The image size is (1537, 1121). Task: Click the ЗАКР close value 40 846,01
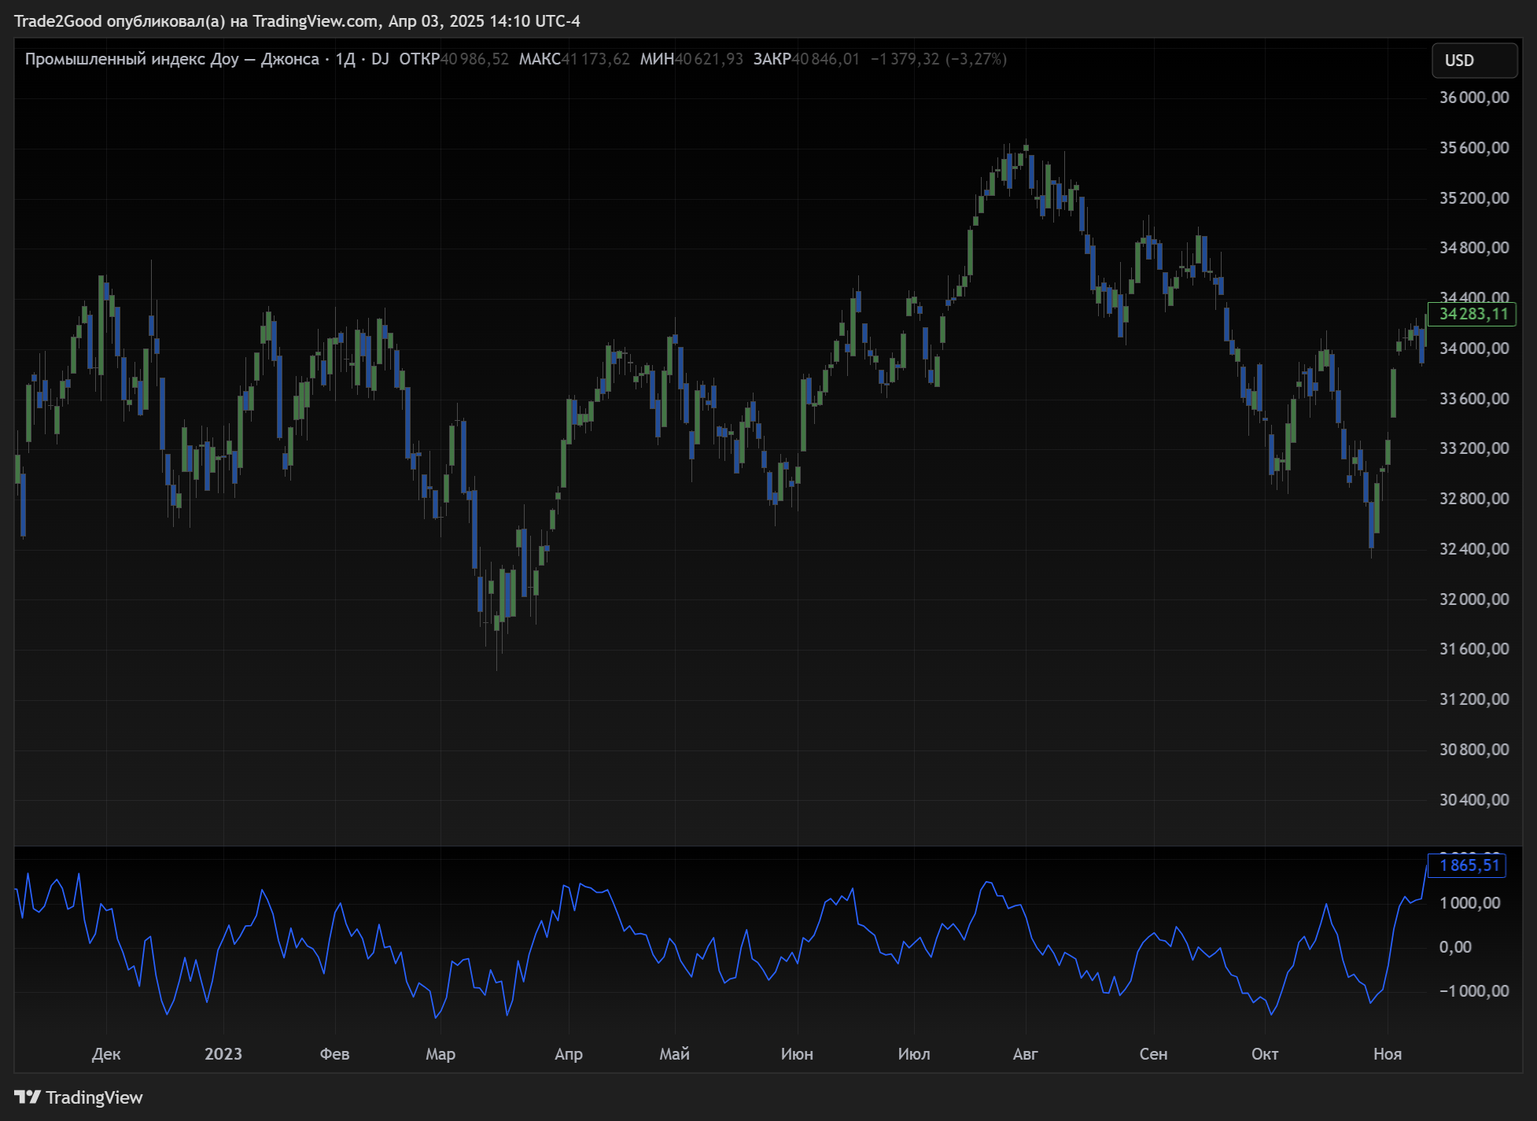coord(825,59)
